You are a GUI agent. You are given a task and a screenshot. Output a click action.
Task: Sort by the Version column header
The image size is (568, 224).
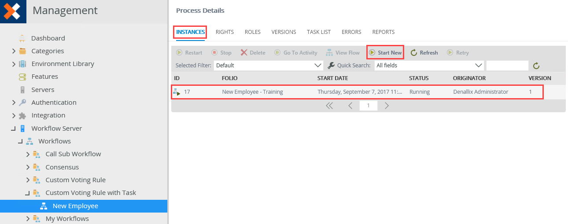tap(540, 78)
